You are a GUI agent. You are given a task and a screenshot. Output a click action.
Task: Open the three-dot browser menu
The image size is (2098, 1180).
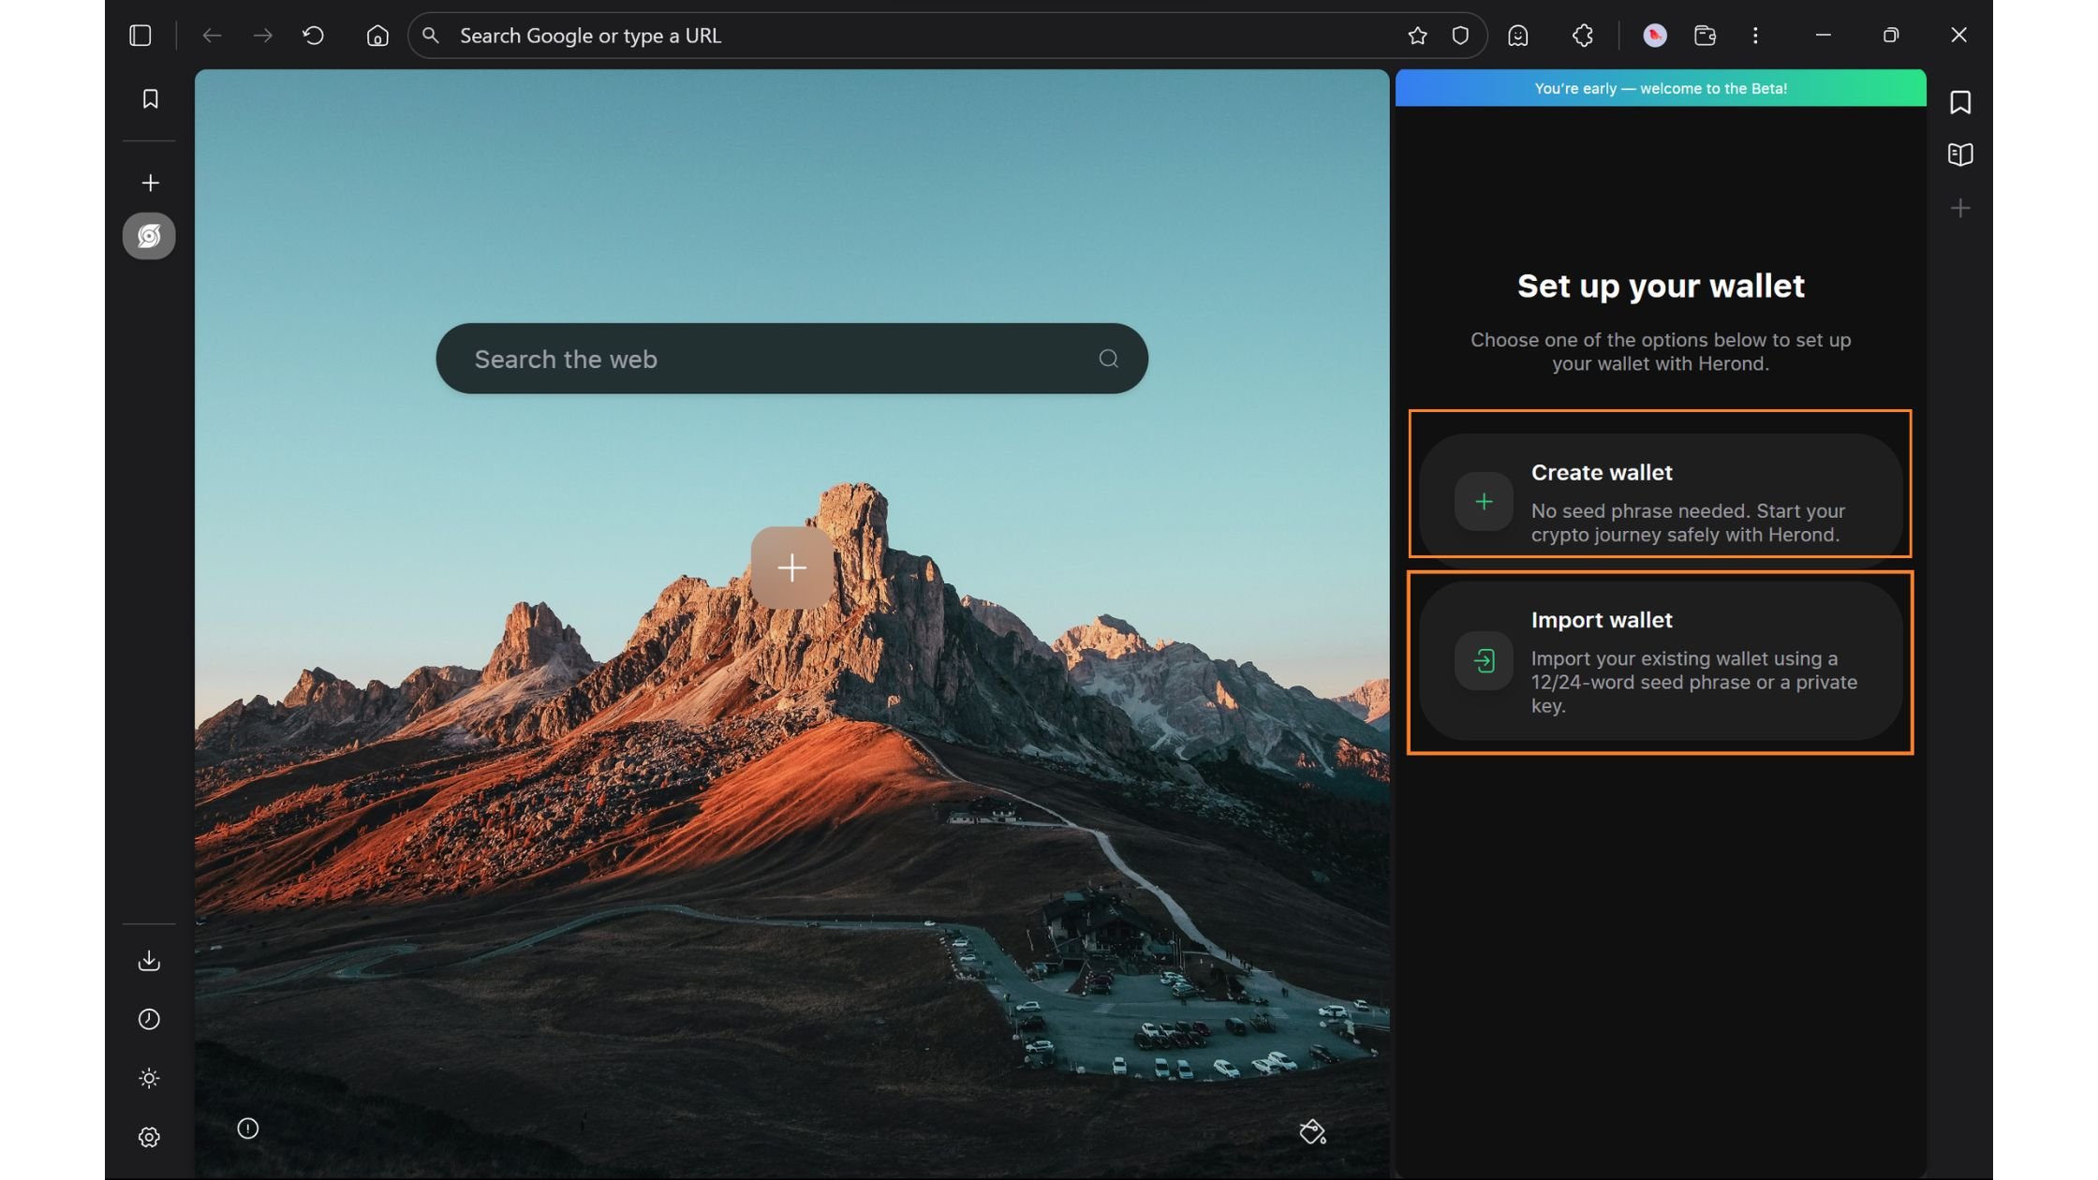click(x=1756, y=35)
